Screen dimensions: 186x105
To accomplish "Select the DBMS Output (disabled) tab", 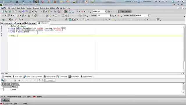I will click(33, 77).
